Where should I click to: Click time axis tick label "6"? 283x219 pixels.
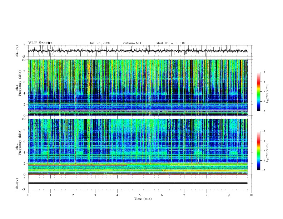[162, 195]
